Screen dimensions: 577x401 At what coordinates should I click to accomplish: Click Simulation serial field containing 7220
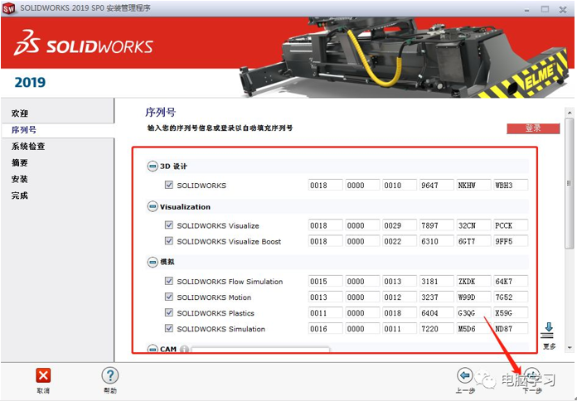436,329
